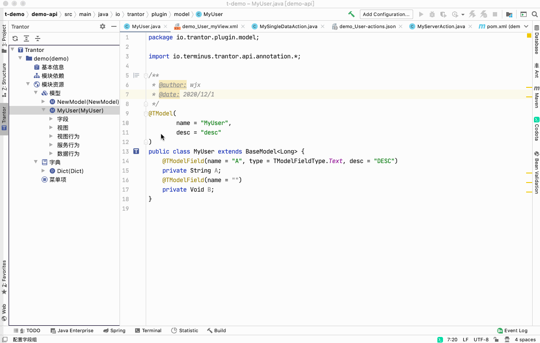Click Run with Coverage icon
Image resolution: width=540 pixels, height=343 pixels.
click(x=443, y=14)
